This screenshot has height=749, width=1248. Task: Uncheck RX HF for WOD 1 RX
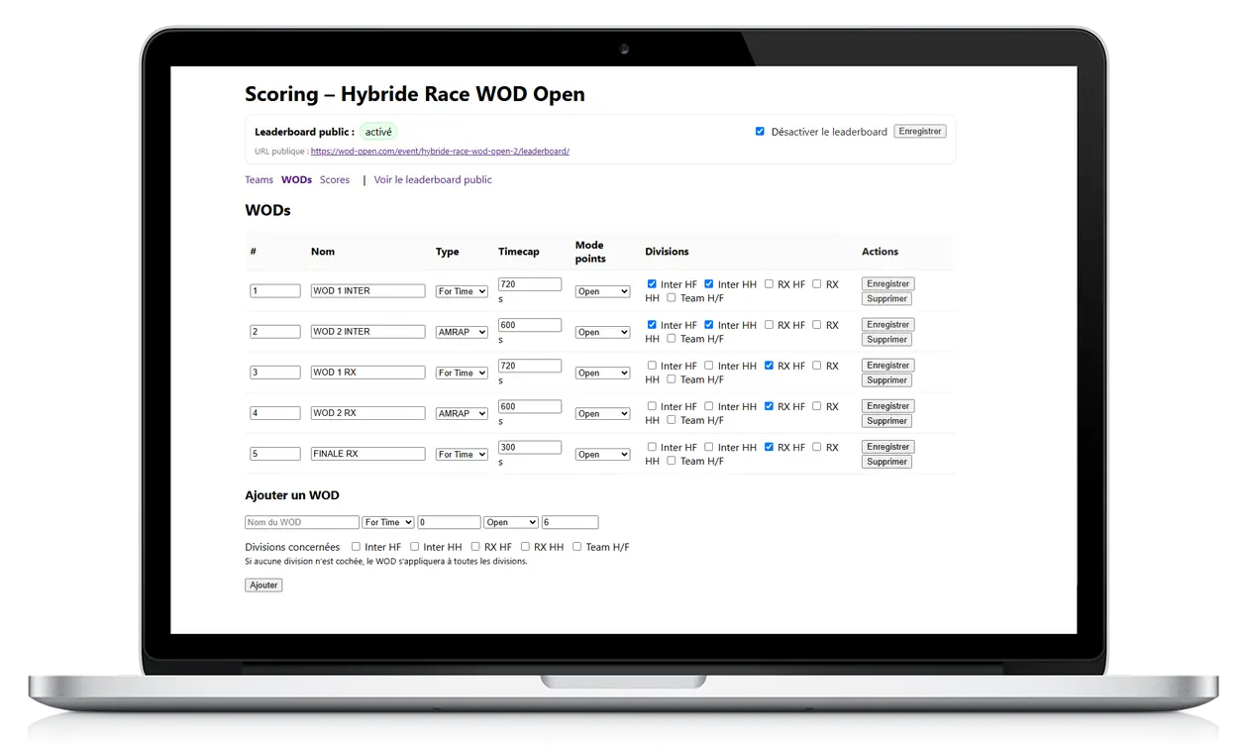tap(769, 366)
